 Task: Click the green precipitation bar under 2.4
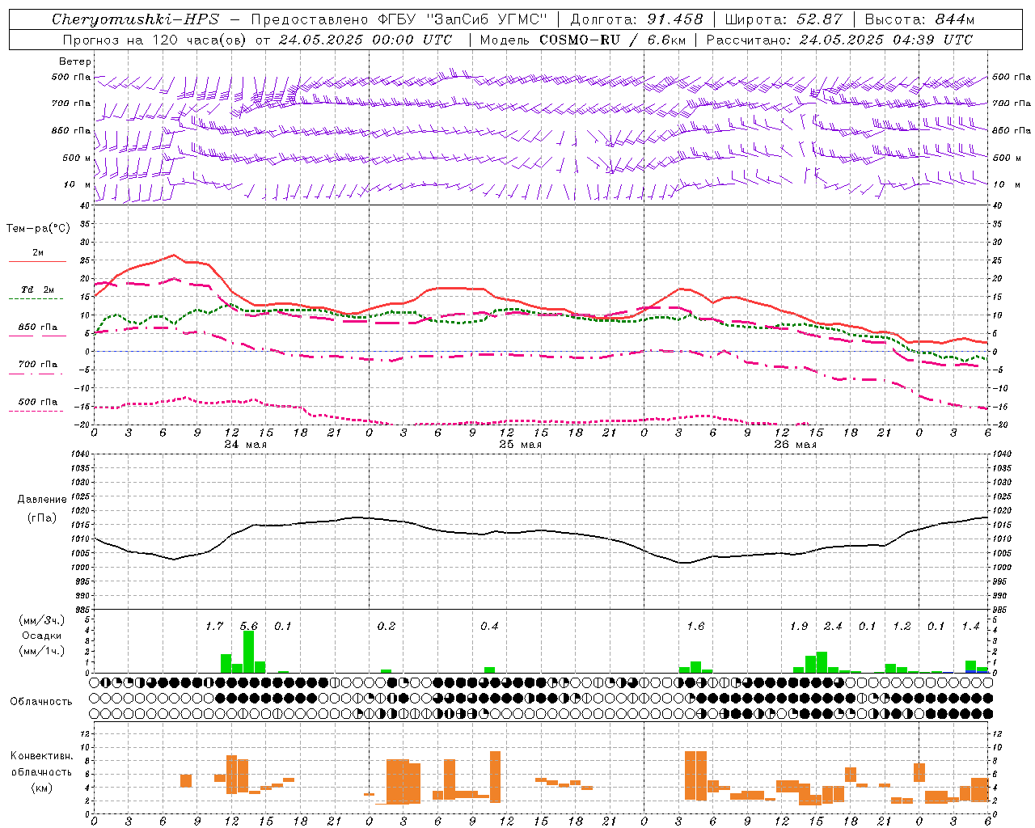(822, 662)
